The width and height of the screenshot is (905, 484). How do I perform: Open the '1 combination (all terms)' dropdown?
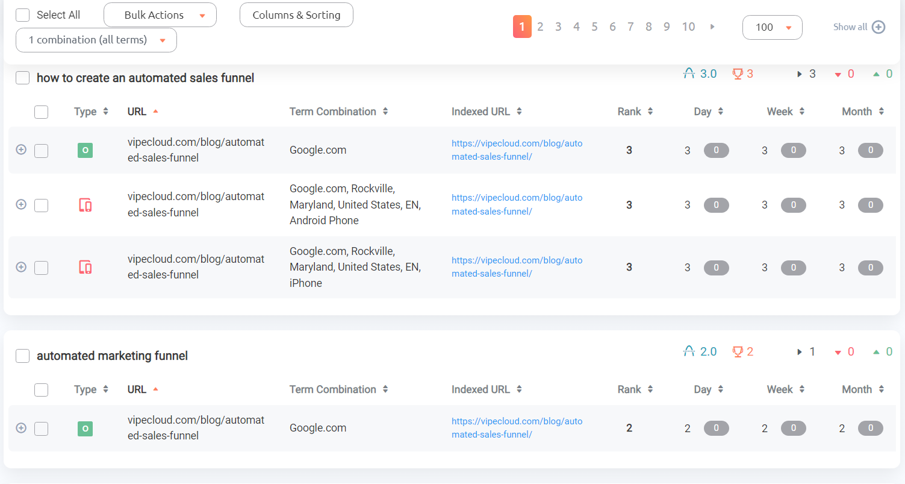click(96, 40)
